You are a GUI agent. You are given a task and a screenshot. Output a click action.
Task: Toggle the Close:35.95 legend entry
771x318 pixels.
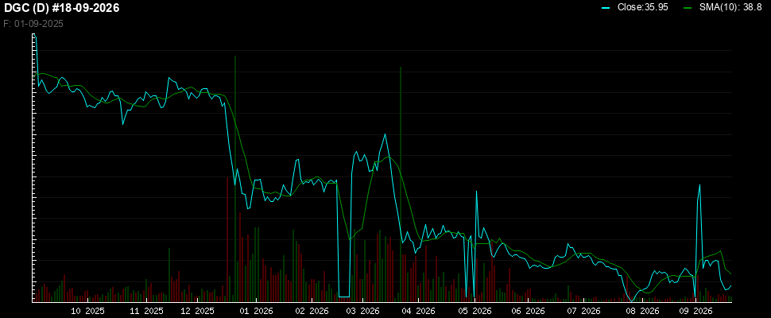635,9
